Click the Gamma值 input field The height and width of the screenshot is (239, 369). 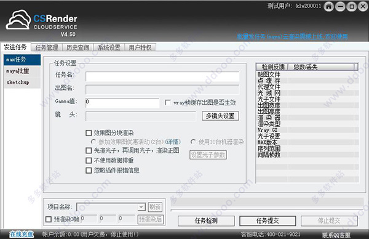click(122, 103)
